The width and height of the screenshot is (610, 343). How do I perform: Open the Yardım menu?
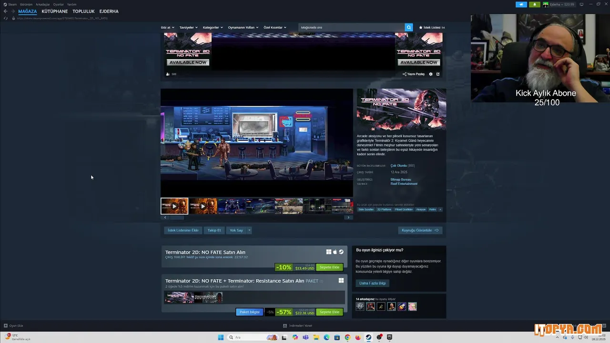tap(71, 4)
